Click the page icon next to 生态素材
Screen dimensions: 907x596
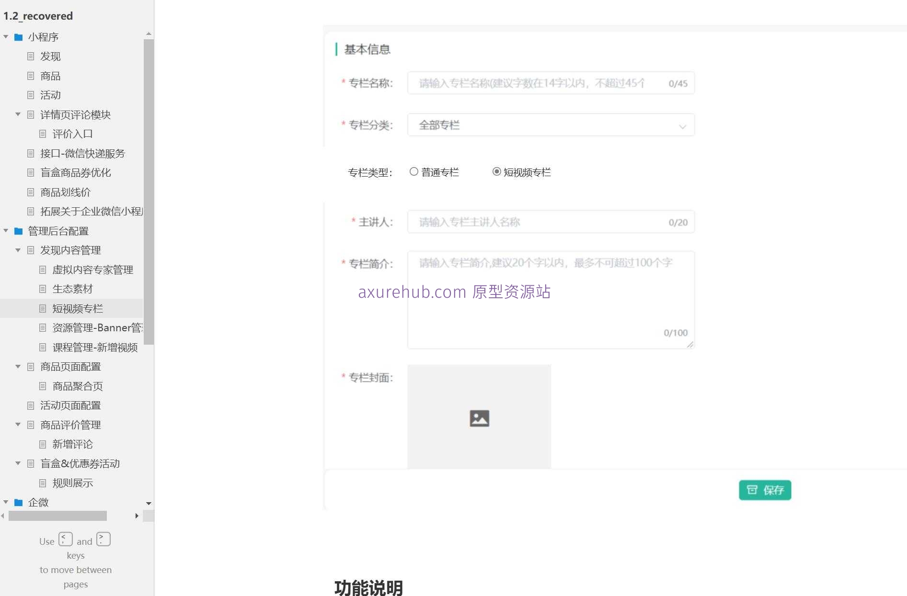pos(43,289)
